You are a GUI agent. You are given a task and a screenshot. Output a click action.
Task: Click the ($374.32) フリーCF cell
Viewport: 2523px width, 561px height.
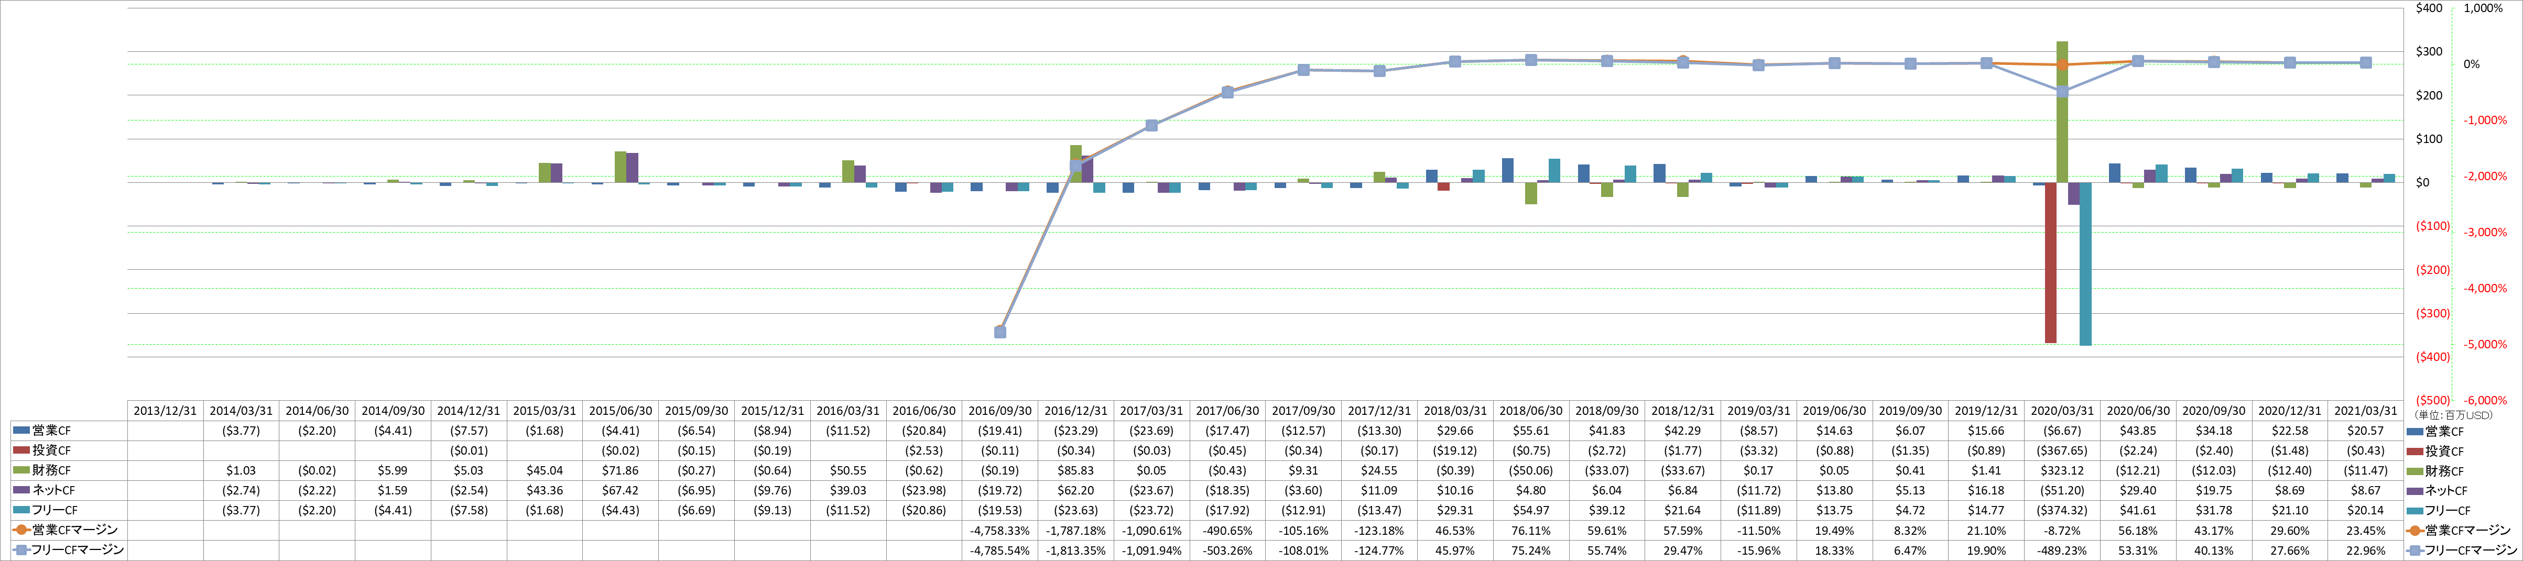[x=2062, y=510]
